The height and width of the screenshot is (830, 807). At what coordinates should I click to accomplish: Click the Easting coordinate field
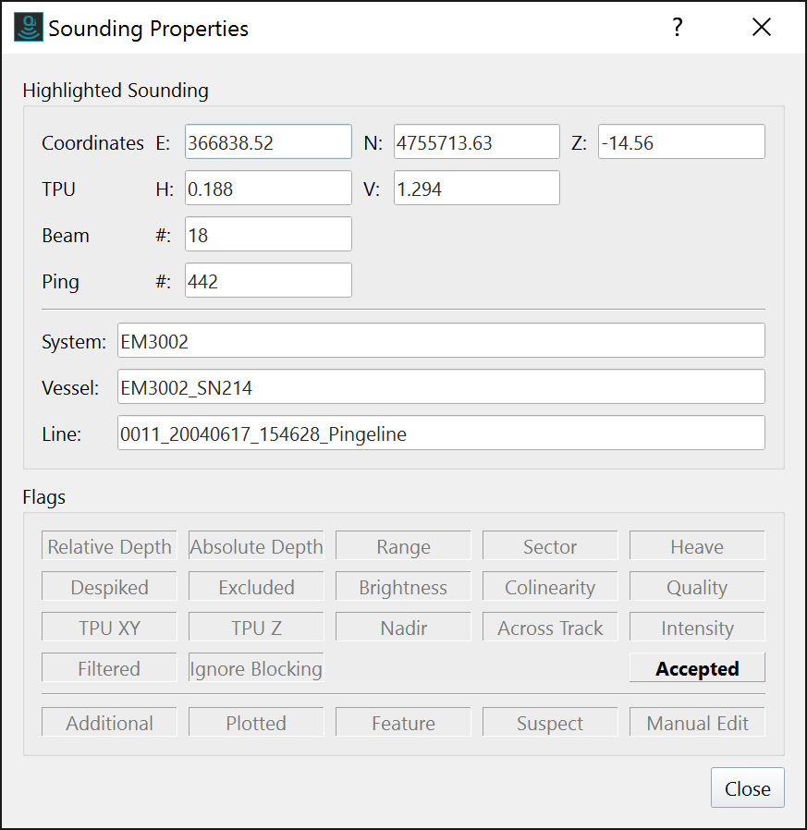pyautogui.click(x=268, y=142)
